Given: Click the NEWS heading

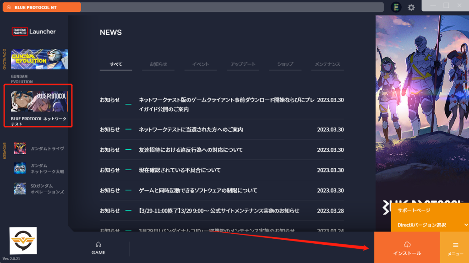Looking at the screenshot, I should pos(111,32).
